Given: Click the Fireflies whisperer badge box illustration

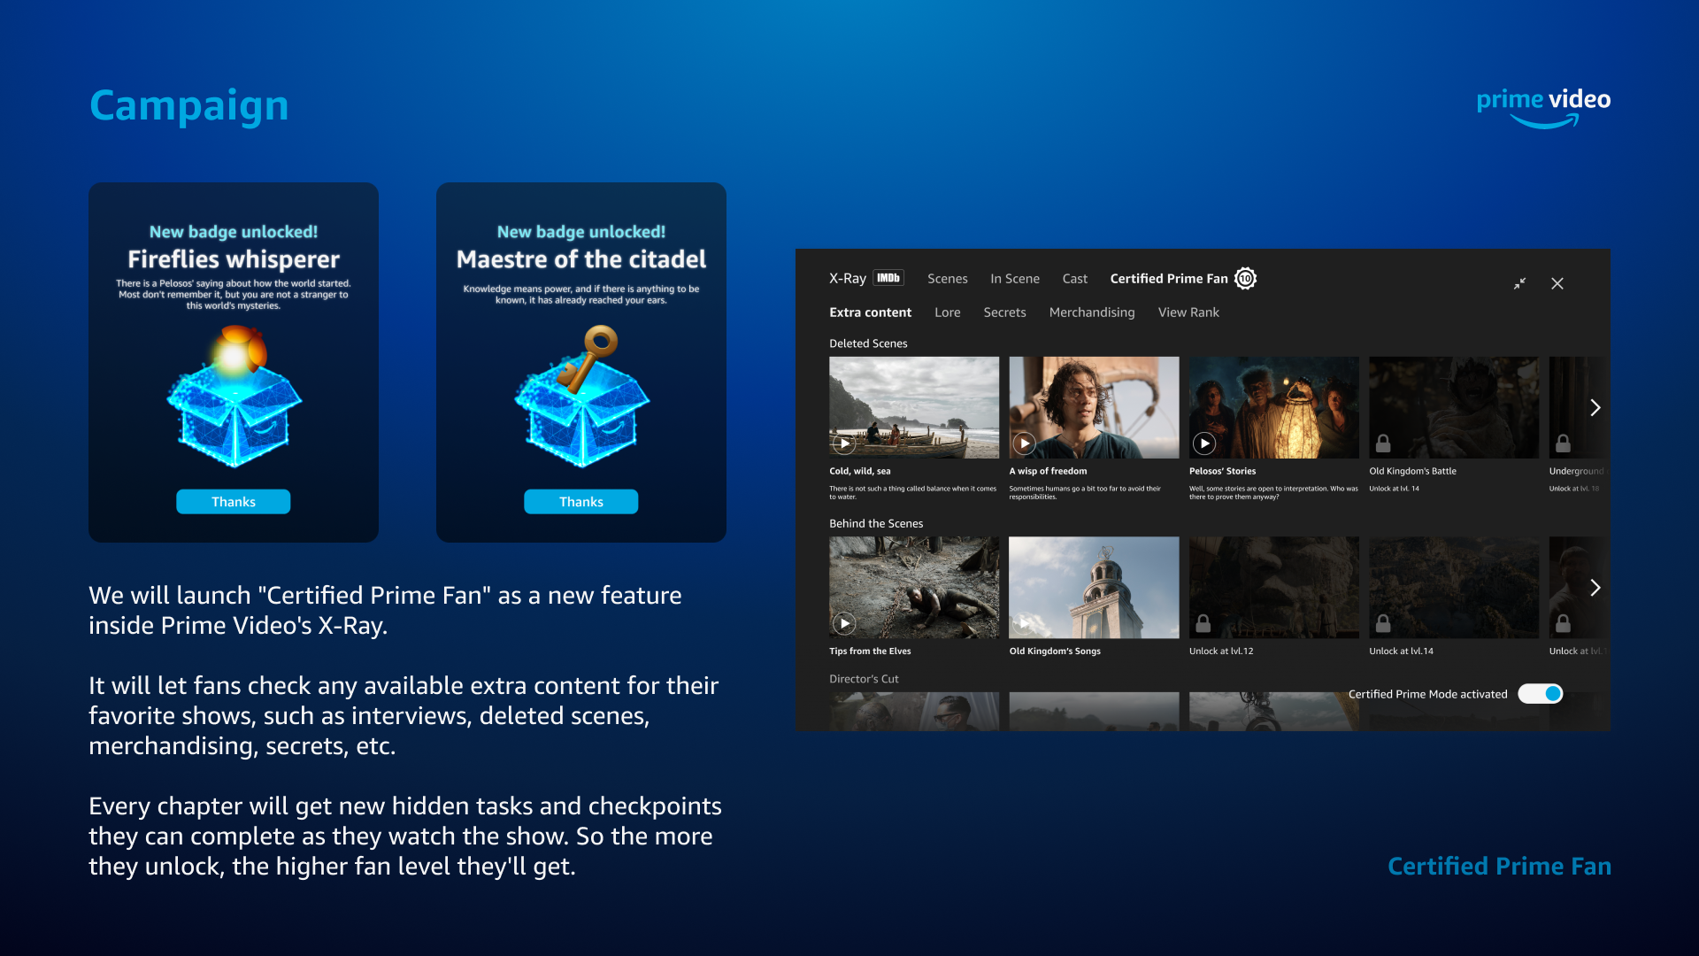Looking at the screenshot, I should click(x=234, y=397).
